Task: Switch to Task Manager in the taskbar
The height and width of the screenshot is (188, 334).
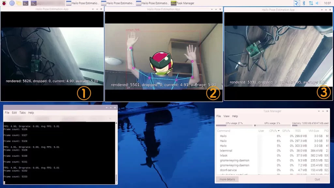Action: [x=183, y=3]
